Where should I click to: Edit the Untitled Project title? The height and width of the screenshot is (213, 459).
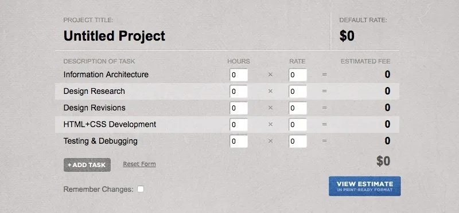tap(114, 36)
